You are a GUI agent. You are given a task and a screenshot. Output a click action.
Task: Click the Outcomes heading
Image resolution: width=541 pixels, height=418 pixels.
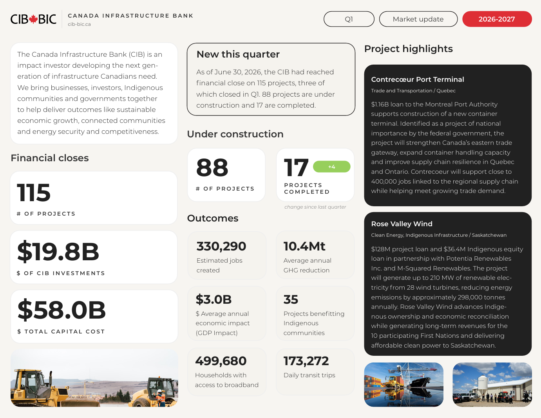coord(213,218)
